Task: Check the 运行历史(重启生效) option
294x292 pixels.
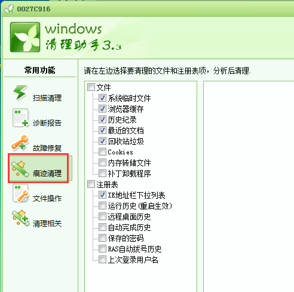Action: tap(102, 205)
